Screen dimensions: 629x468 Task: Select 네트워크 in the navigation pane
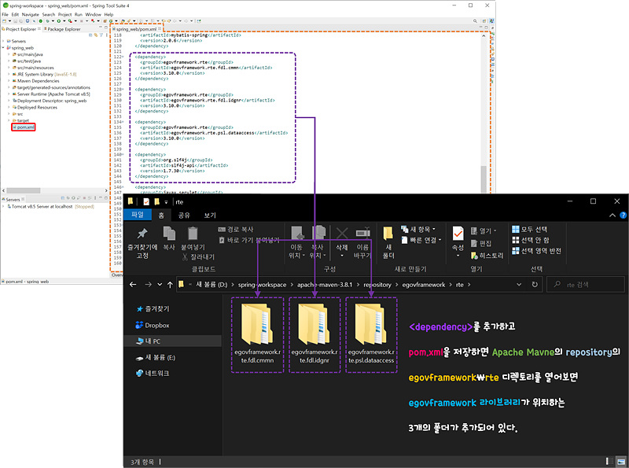point(153,374)
